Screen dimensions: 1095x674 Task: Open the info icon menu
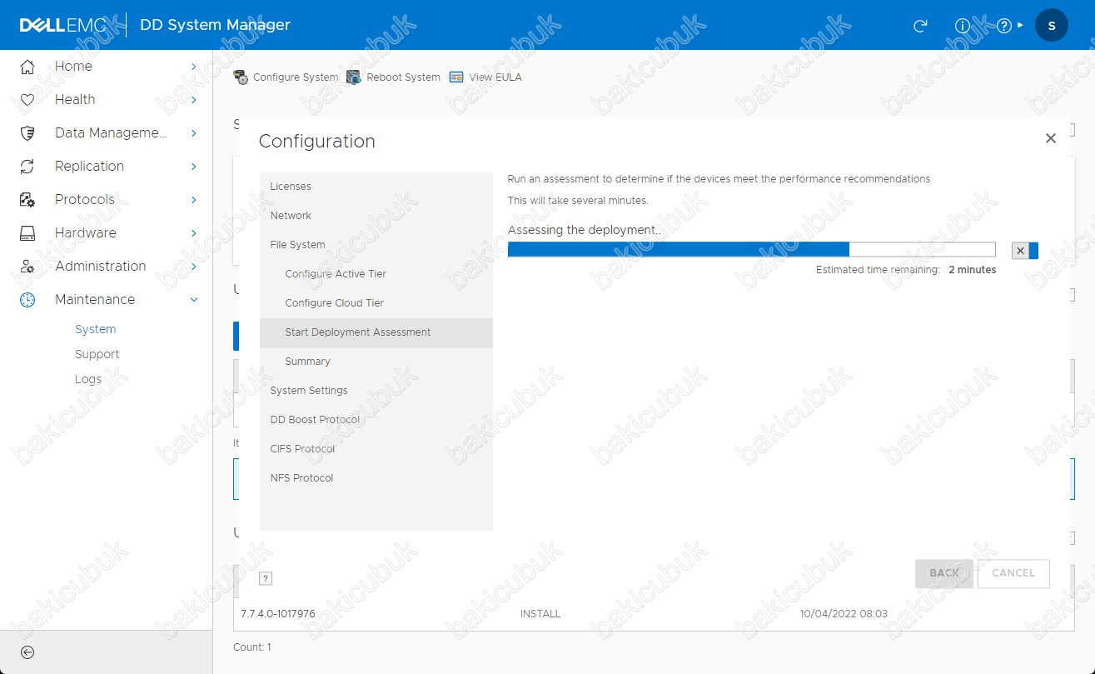[x=963, y=26]
